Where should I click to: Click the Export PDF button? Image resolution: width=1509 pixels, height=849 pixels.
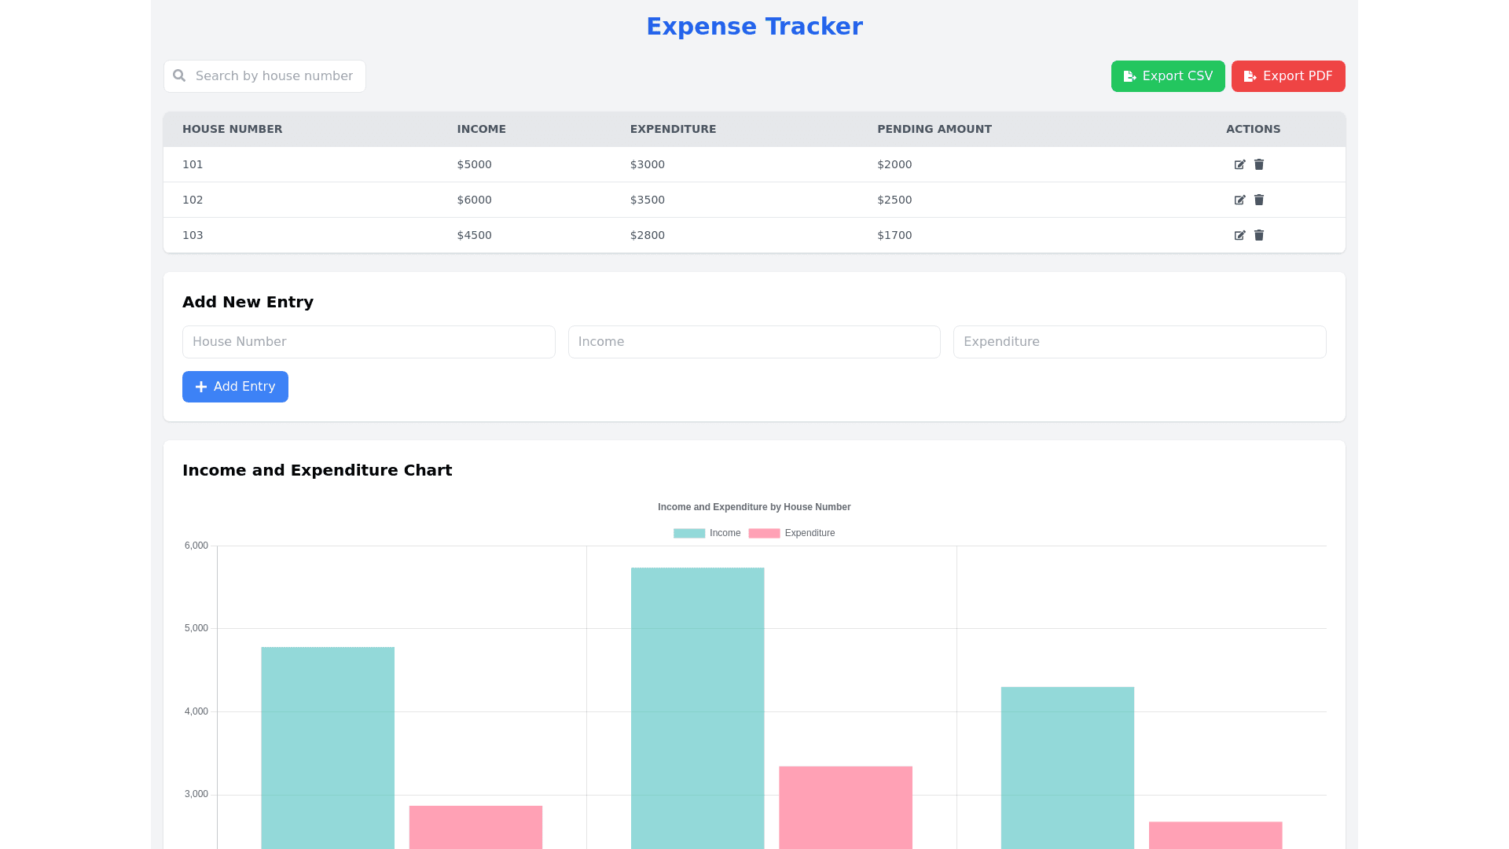coord(1287,76)
